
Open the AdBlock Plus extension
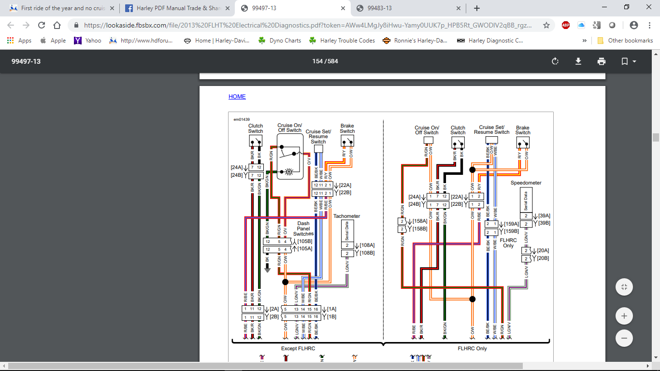point(566,26)
